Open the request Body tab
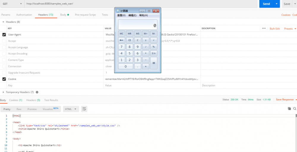297x152 pixels. tap(64, 15)
